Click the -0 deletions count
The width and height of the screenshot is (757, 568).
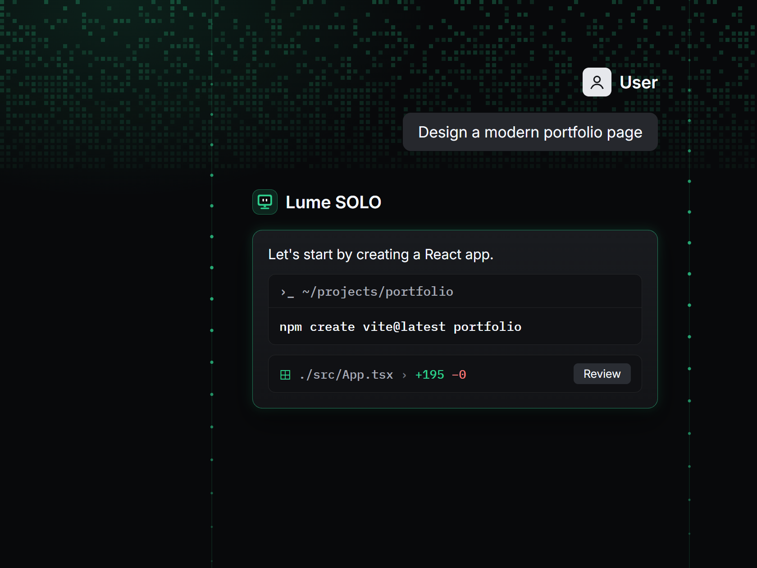(x=459, y=375)
